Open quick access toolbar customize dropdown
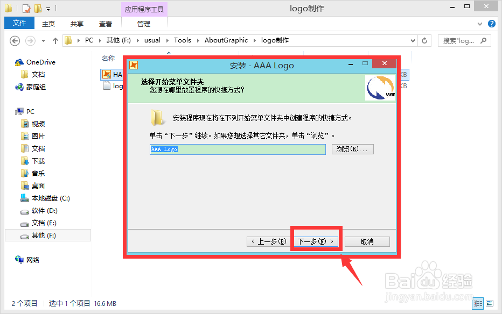The image size is (502, 314). pos(48,9)
